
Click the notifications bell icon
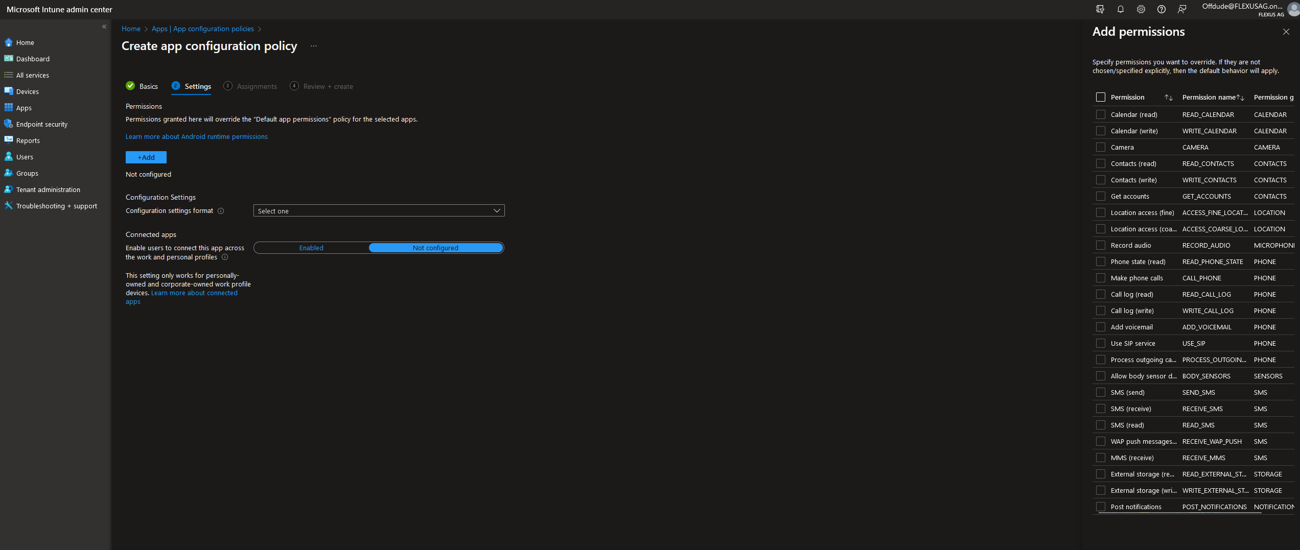pos(1120,9)
